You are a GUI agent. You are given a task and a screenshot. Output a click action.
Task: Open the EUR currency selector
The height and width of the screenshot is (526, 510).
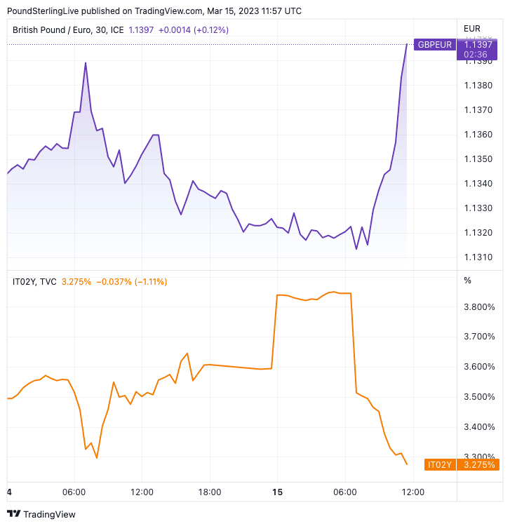(x=472, y=29)
